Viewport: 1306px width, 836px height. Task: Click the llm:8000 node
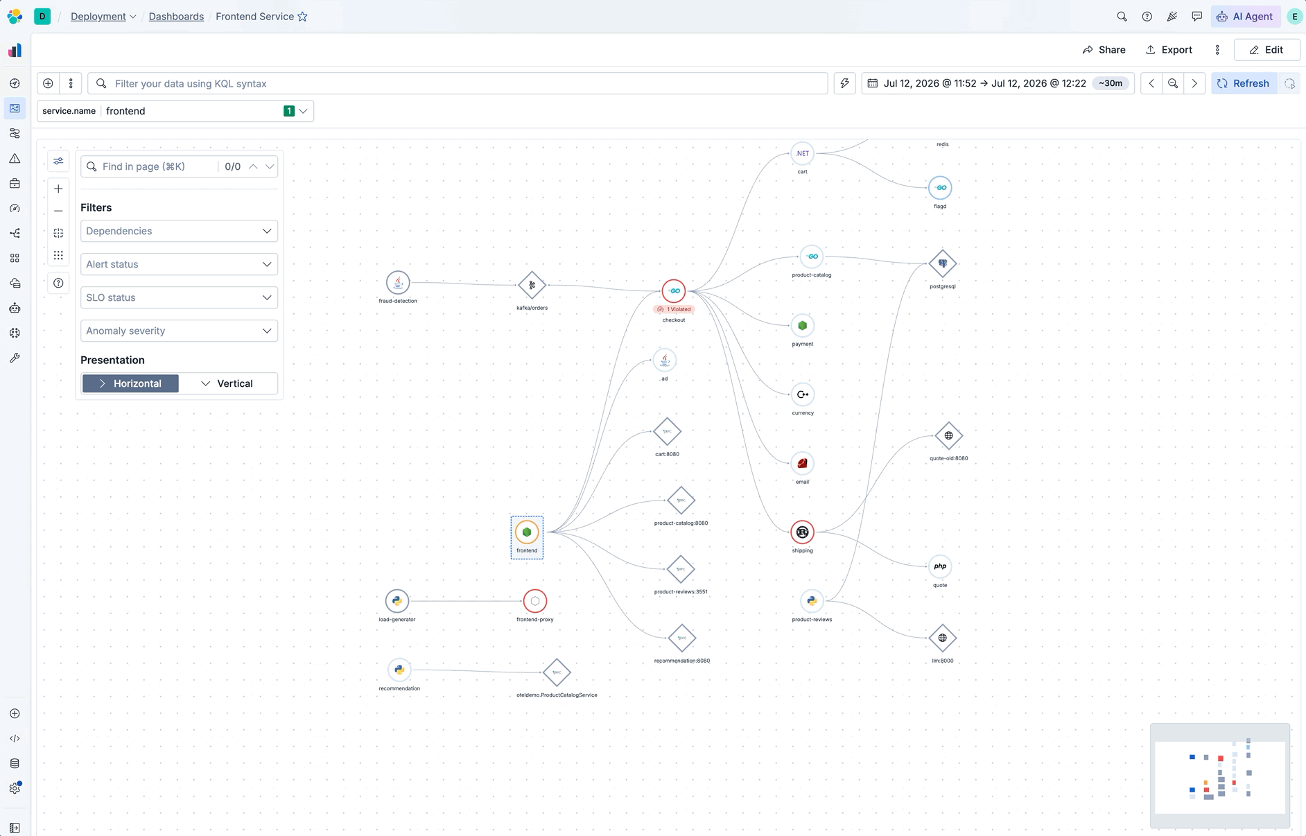tap(943, 638)
